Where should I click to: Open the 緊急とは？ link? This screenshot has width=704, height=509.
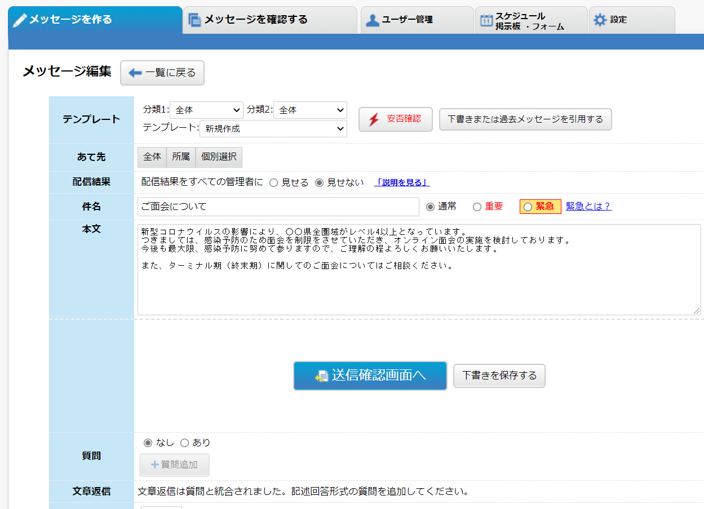coord(588,207)
